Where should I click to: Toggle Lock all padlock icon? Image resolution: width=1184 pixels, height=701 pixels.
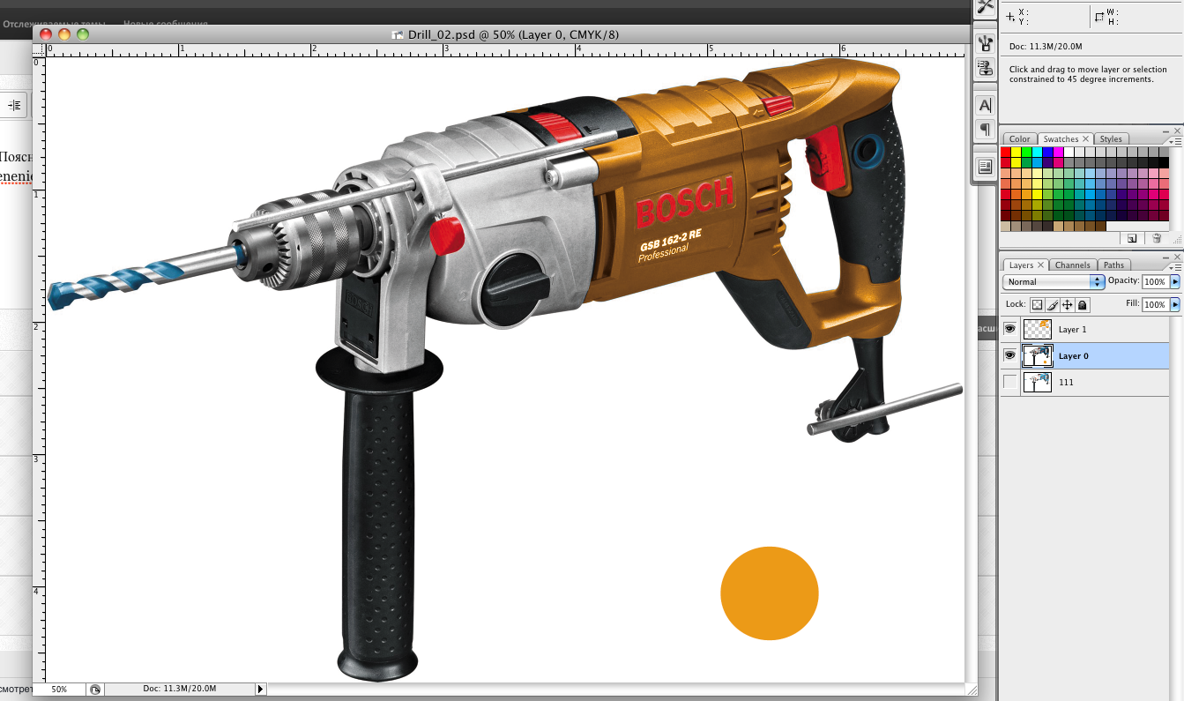(x=1083, y=304)
